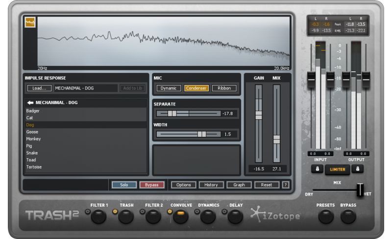Click the Gain value -16.5
The height and width of the screenshot is (239, 392).
coord(259,169)
